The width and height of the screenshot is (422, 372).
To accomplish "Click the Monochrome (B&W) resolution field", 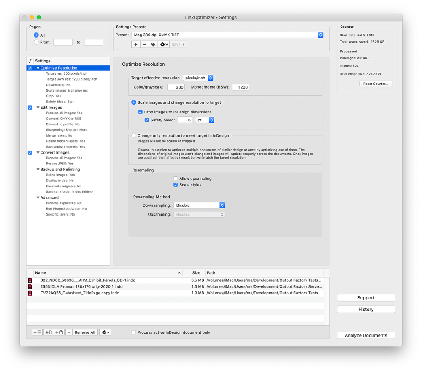I will pyautogui.click(x=241, y=87).
